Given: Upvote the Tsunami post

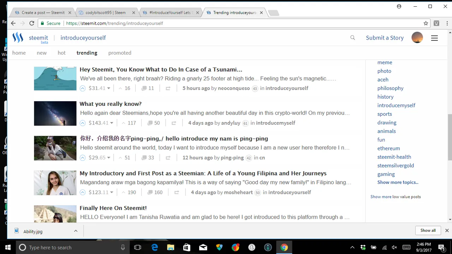Looking at the screenshot, I should (83, 88).
